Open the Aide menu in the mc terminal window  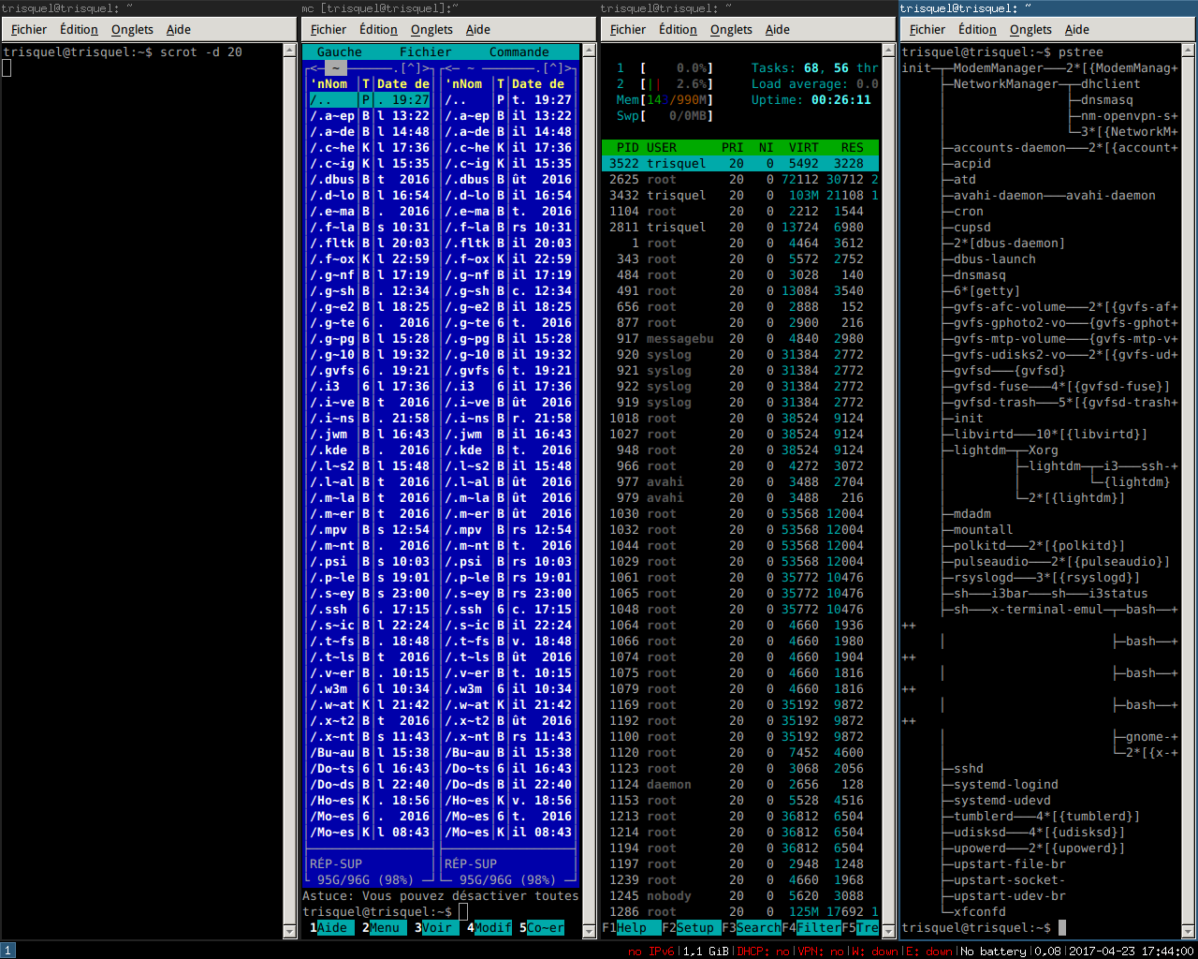[478, 29]
